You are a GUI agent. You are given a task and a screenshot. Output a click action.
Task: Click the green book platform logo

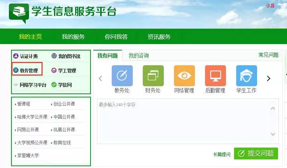pyautogui.click(x=19, y=13)
